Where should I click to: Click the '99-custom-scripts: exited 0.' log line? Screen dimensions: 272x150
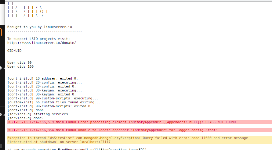pos(50,106)
